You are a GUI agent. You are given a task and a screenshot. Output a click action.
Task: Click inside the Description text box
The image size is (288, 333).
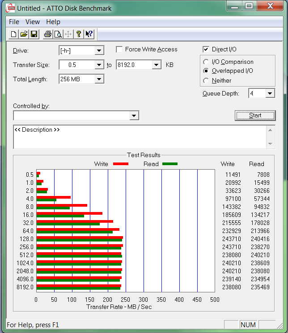click(x=140, y=137)
